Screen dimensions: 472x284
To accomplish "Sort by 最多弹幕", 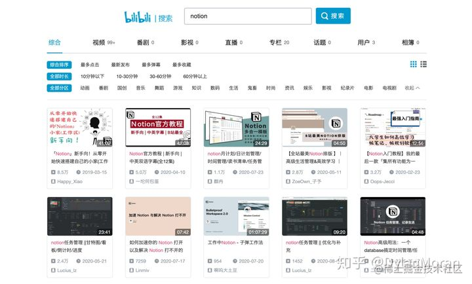I will [x=151, y=65].
